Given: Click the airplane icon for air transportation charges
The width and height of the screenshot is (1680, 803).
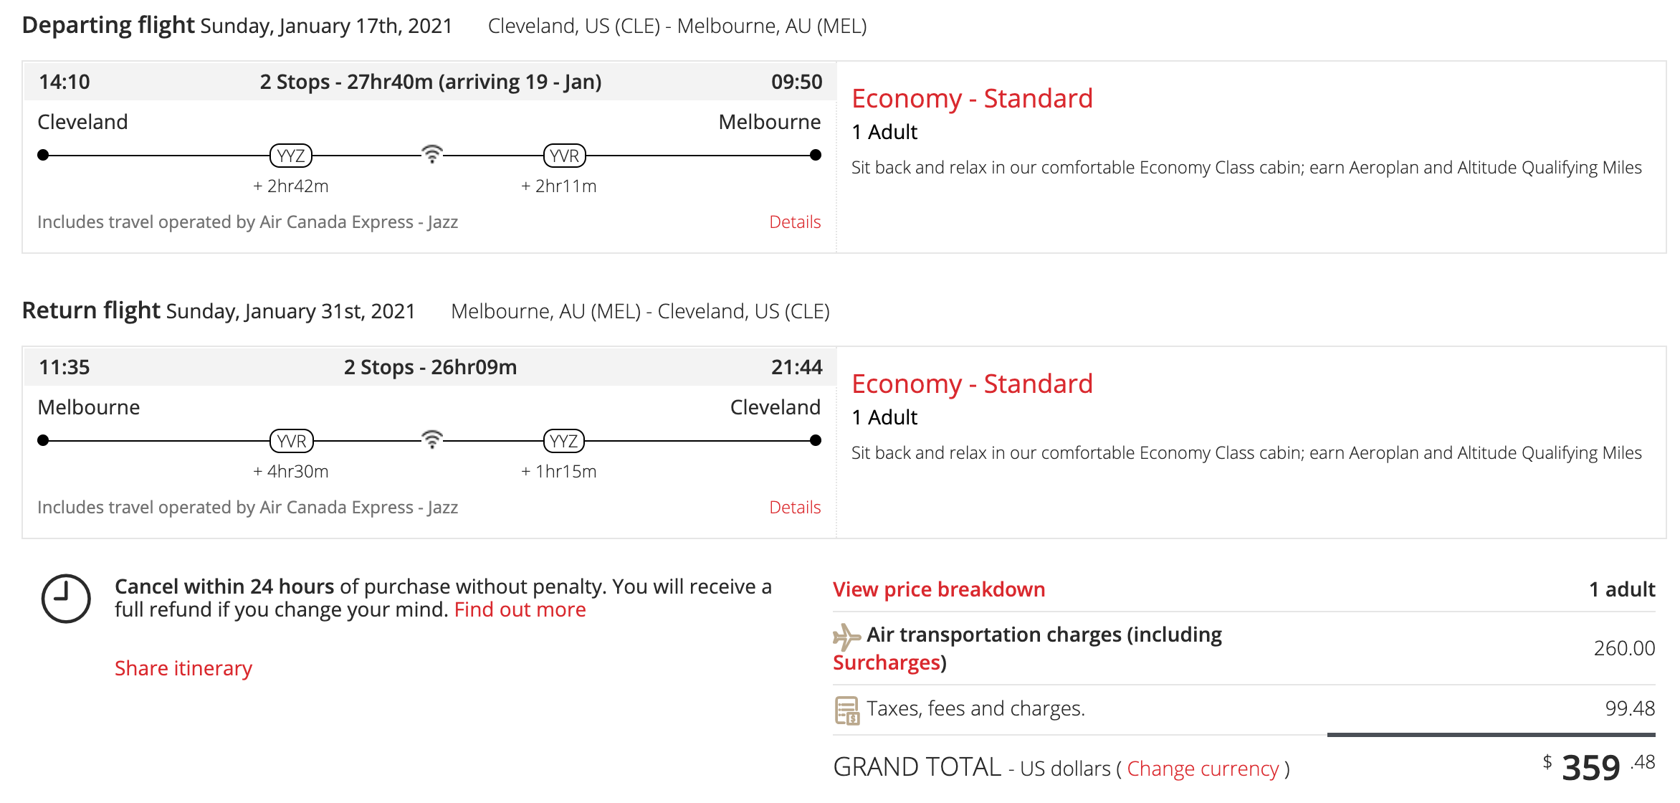Looking at the screenshot, I should coord(846,636).
